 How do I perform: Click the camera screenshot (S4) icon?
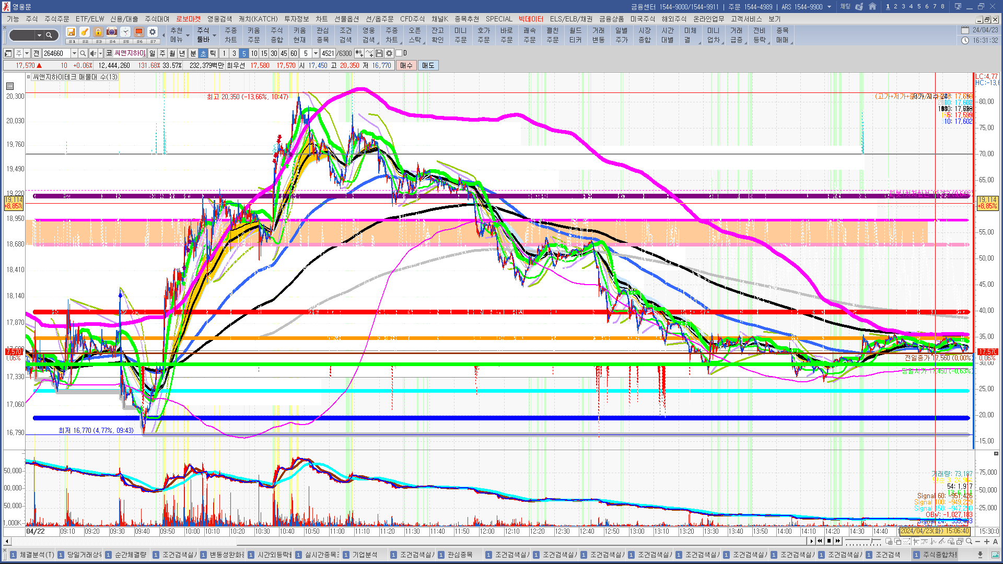[112, 32]
